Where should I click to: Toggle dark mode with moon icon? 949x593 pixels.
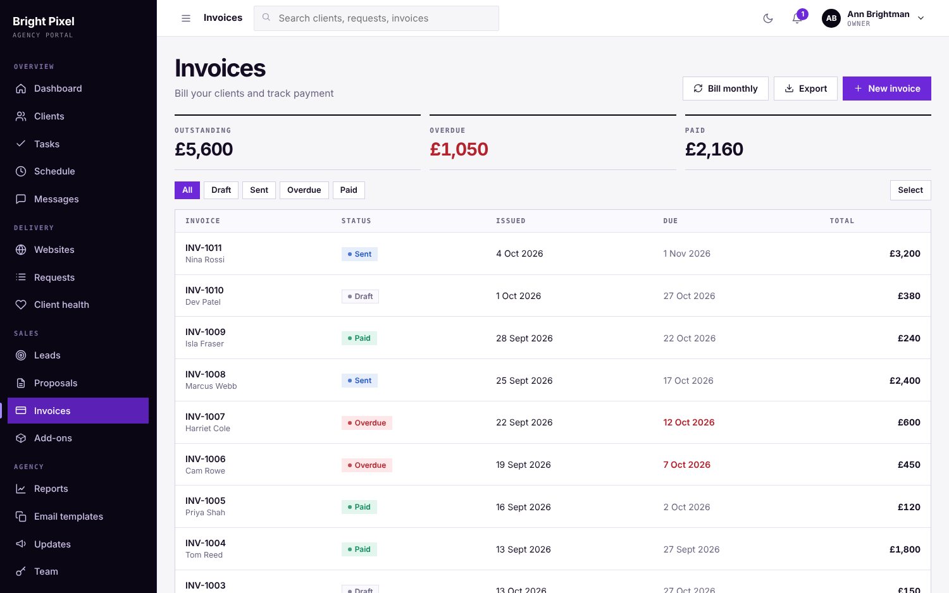pyautogui.click(x=768, y=18)
